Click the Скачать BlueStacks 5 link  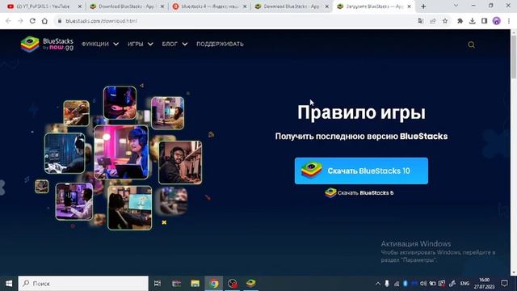(x=359, y=192)
